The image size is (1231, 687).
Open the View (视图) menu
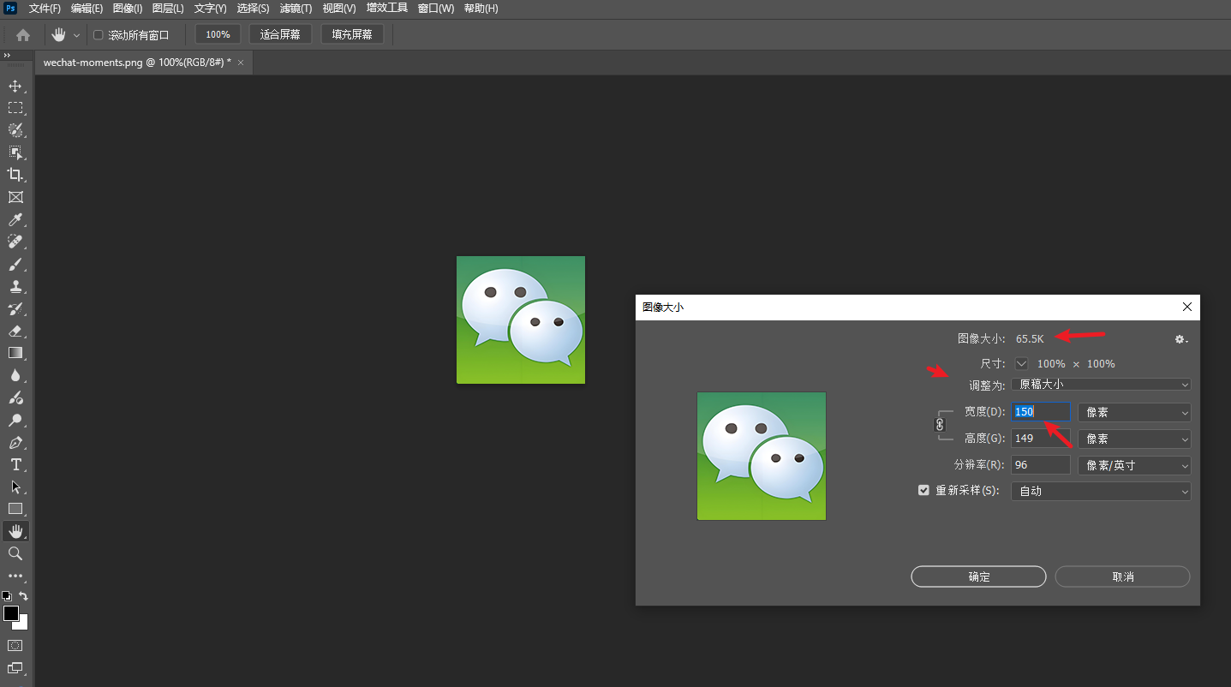tap(339, 9)
